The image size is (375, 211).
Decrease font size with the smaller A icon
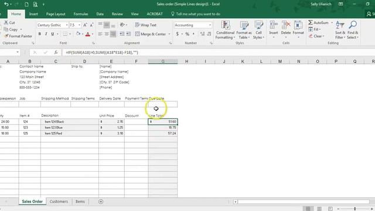(x=91, y=25)
